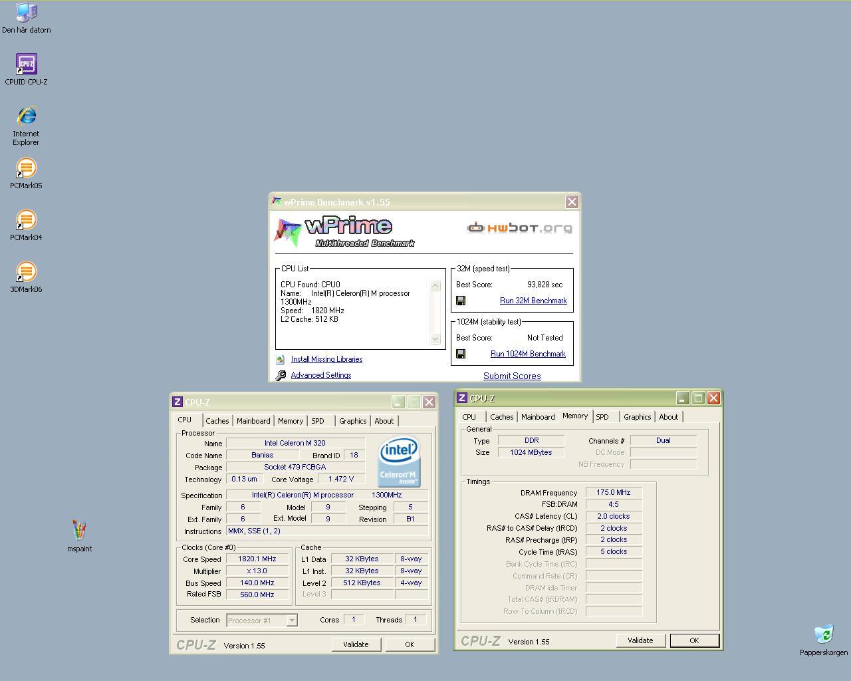
Task: Launch PCMark05 desktop shortcut
Action: click(x=26, y=174)
